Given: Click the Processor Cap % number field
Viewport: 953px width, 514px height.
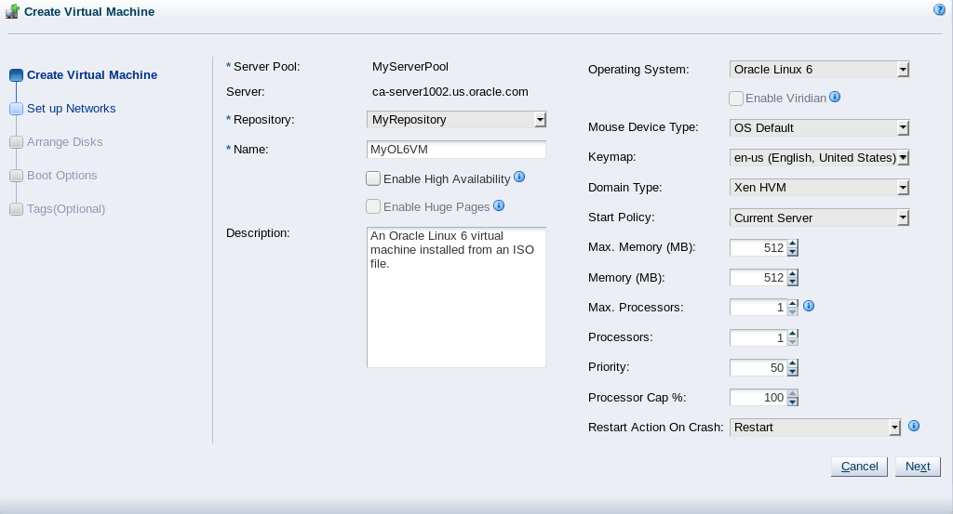Looking at the screenshot, I should point(758,398).
